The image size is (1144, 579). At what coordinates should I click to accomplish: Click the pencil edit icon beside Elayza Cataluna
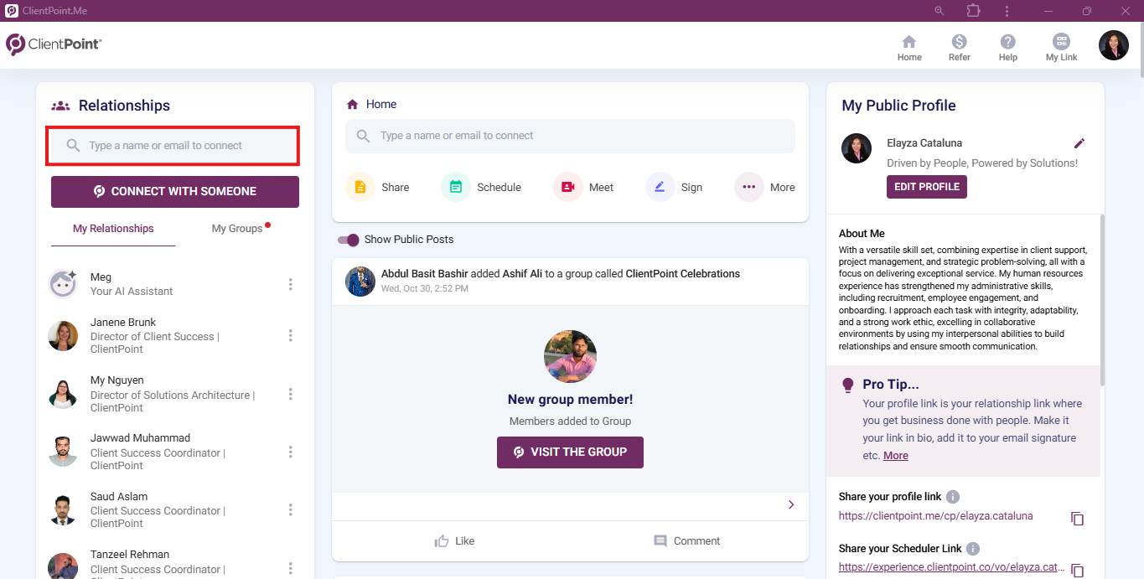click(x=1079, y=143)
